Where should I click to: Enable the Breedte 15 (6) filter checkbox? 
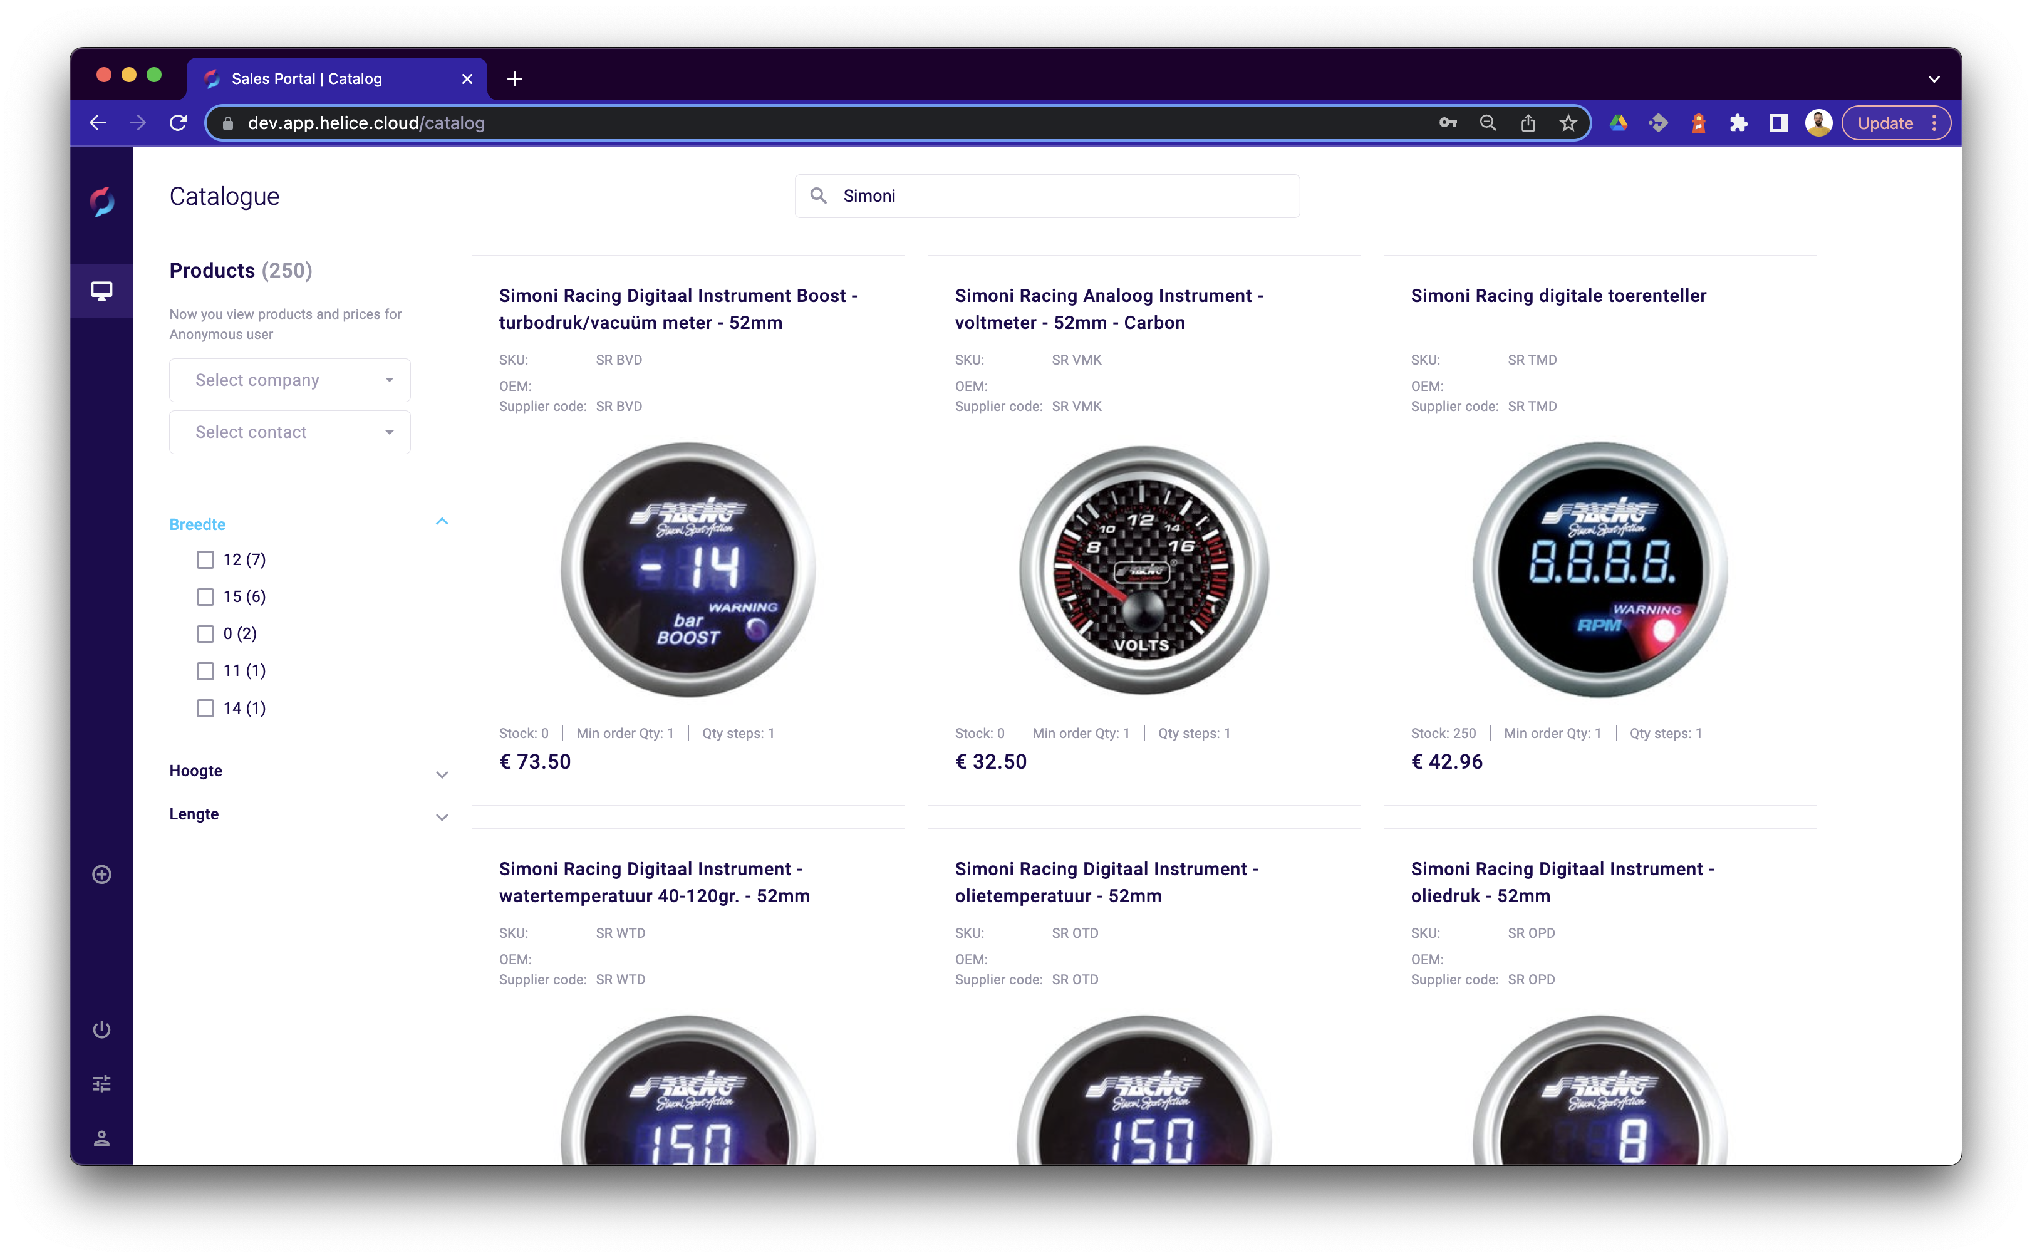pyautogui.click(x=205, y=596)
